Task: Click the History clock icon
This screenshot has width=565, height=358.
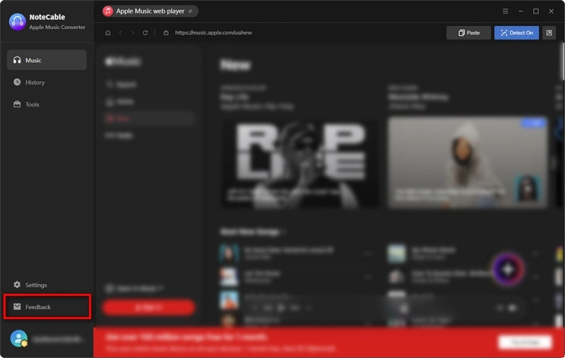Action: 17,82
